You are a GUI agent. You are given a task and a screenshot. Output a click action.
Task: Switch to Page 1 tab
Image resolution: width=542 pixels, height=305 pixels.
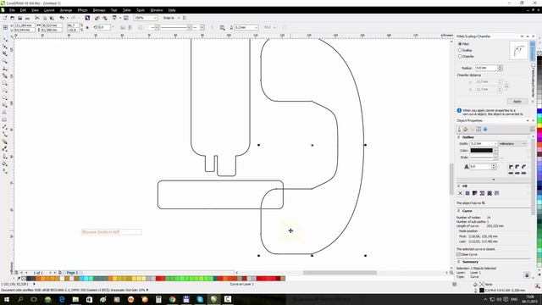[72, 273]
